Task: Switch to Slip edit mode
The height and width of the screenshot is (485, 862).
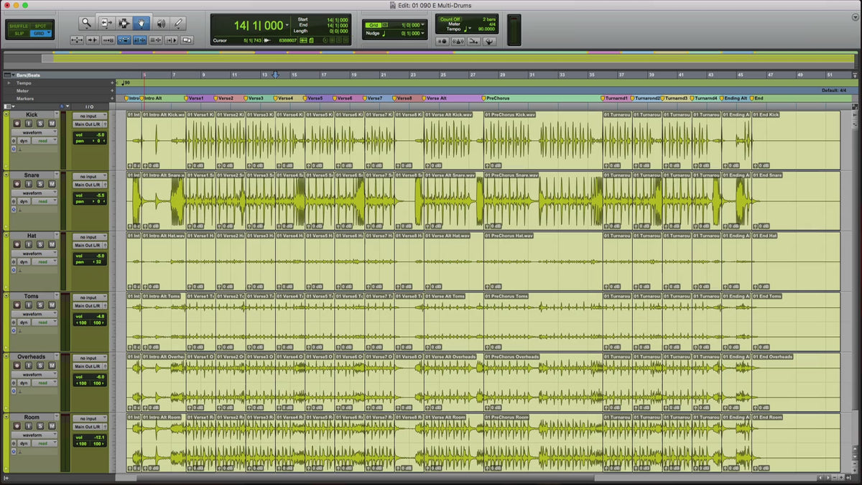Action: (x=19, y=34)
